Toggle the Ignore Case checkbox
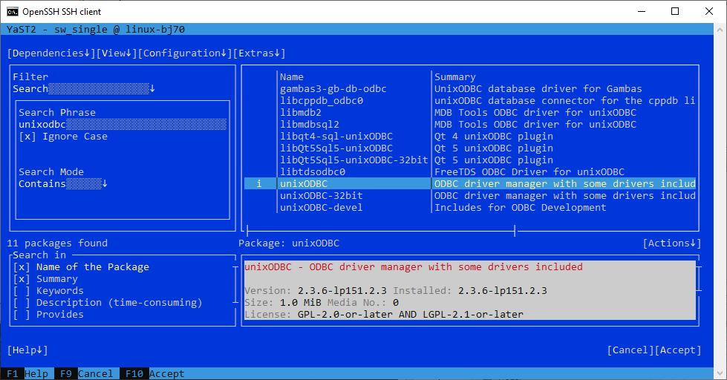Viewport: 727px width, 380px height. [x=63, y=137]
